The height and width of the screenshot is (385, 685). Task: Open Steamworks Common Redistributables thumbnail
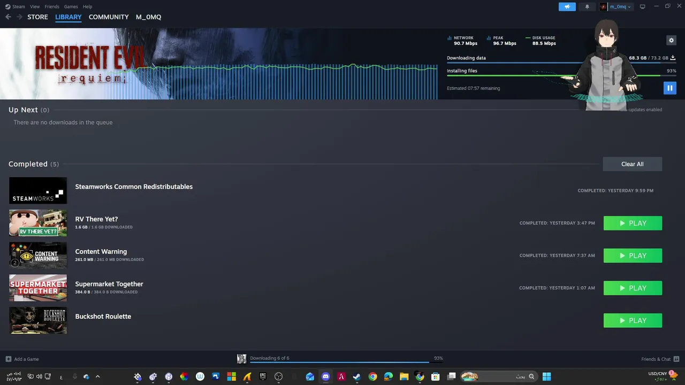pos(38,190)
